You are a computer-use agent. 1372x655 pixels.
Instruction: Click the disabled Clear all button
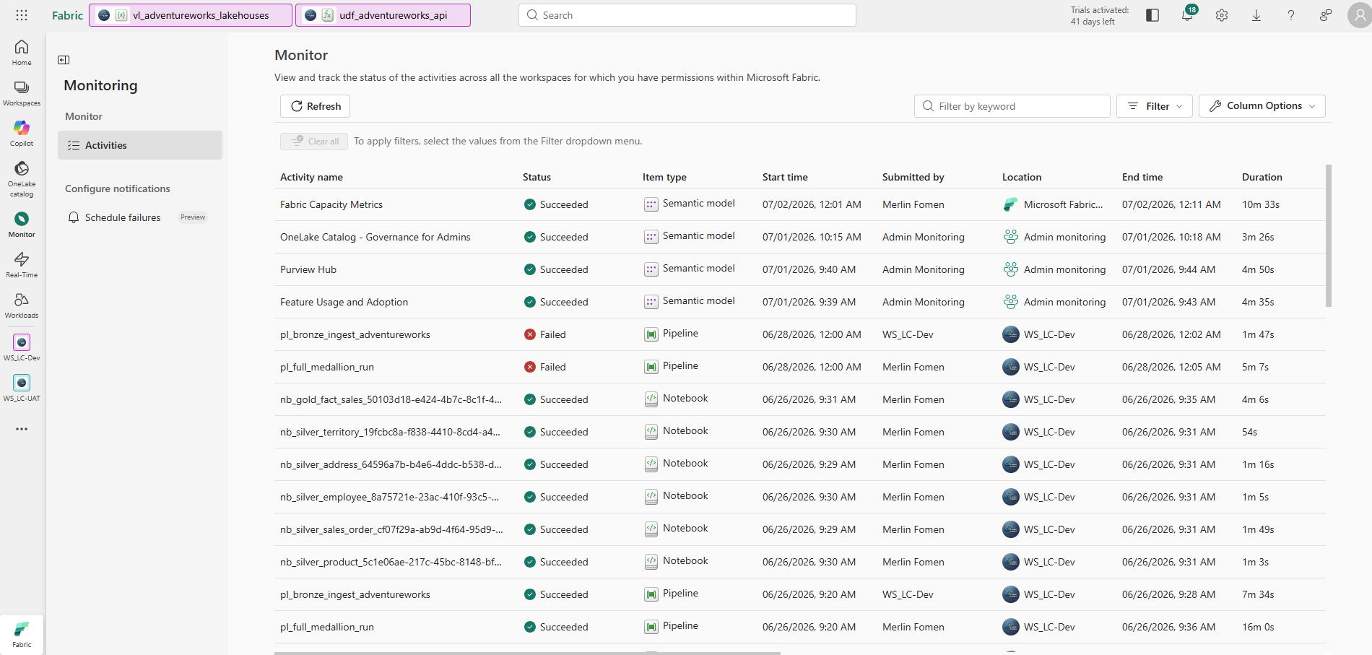click(x=314, y=142)
